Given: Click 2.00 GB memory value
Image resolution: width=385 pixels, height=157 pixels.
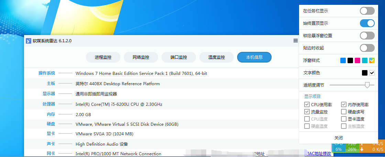Looking at the screenshot, I should [x=83, y=114].
